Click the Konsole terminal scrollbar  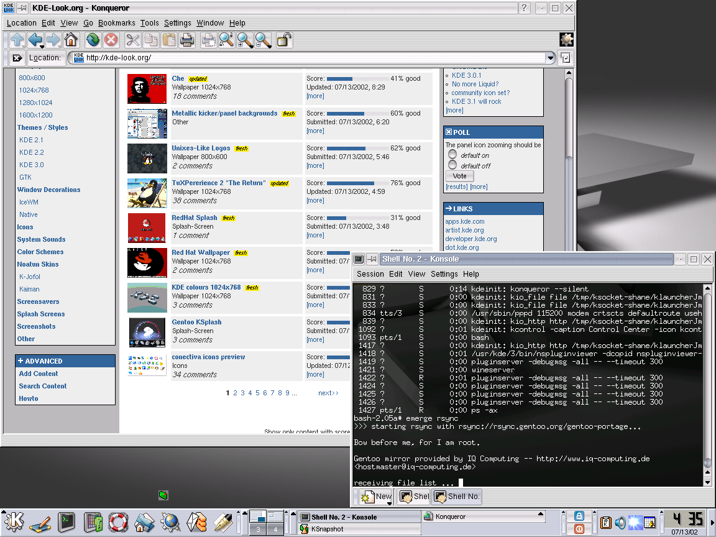(707, 385)
